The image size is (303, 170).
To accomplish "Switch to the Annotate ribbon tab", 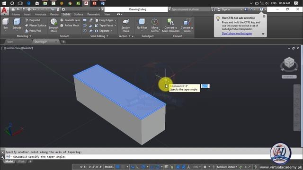I will (40, 14).
